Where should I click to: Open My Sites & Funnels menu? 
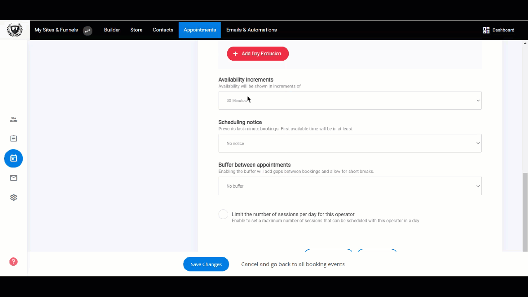[x=56, y=30]
